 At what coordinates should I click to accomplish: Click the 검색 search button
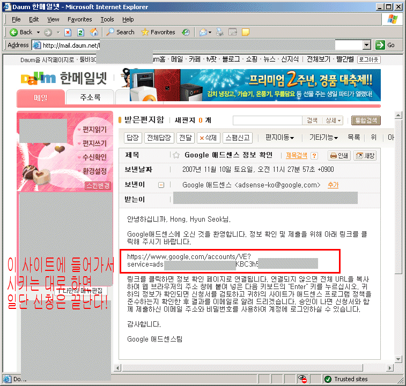pyautogui.click(x=312, y=120)
